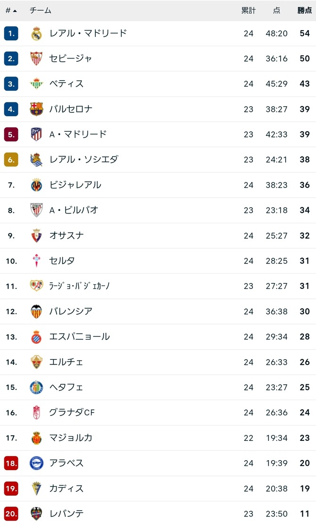Sort table by the # rank column

(11, 10)
